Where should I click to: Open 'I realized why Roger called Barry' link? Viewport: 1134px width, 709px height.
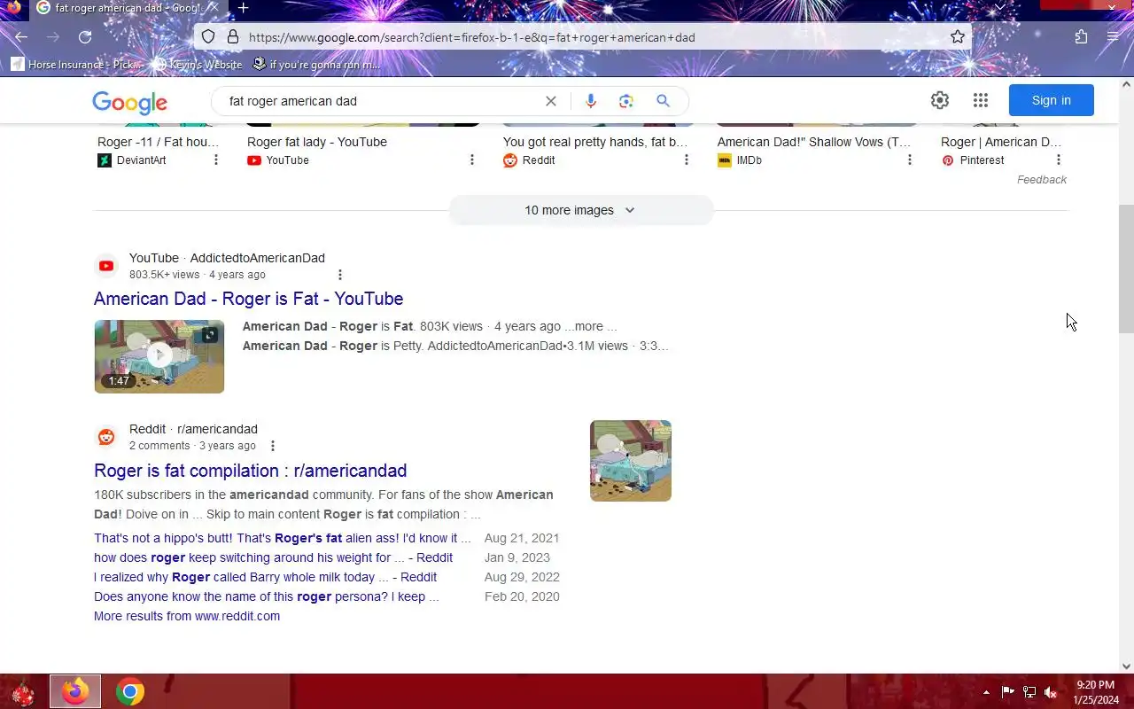pyautogui.click(x=265, y=577)
